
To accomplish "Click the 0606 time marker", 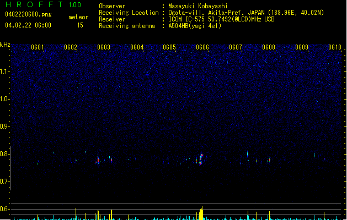I will (202, 47).
